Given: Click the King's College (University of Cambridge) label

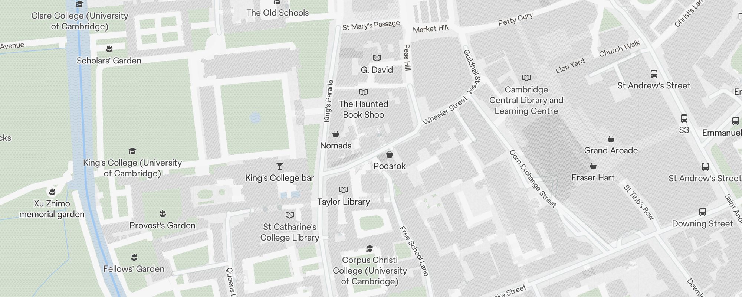Looking at the screenshot, I should pos(132,168).
